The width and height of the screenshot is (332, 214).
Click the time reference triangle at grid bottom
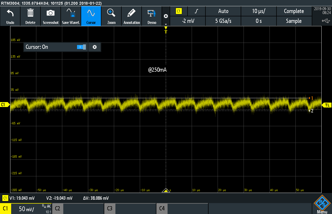[x=166, y=190]
